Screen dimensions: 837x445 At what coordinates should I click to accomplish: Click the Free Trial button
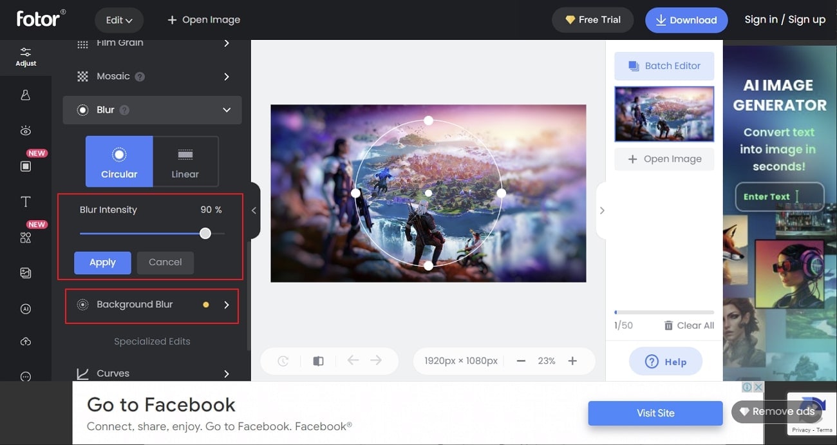pyautogui.click(x=592, y=20)
